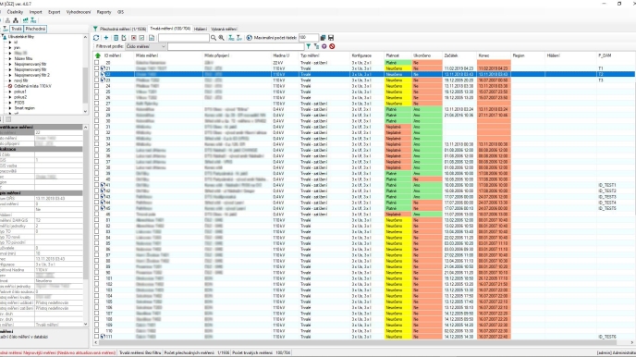This screenshot has width=636, height=357.
Task: Expand the Nepojmenovaný filtr 2 tree node
Action: [x=10, y=75]
